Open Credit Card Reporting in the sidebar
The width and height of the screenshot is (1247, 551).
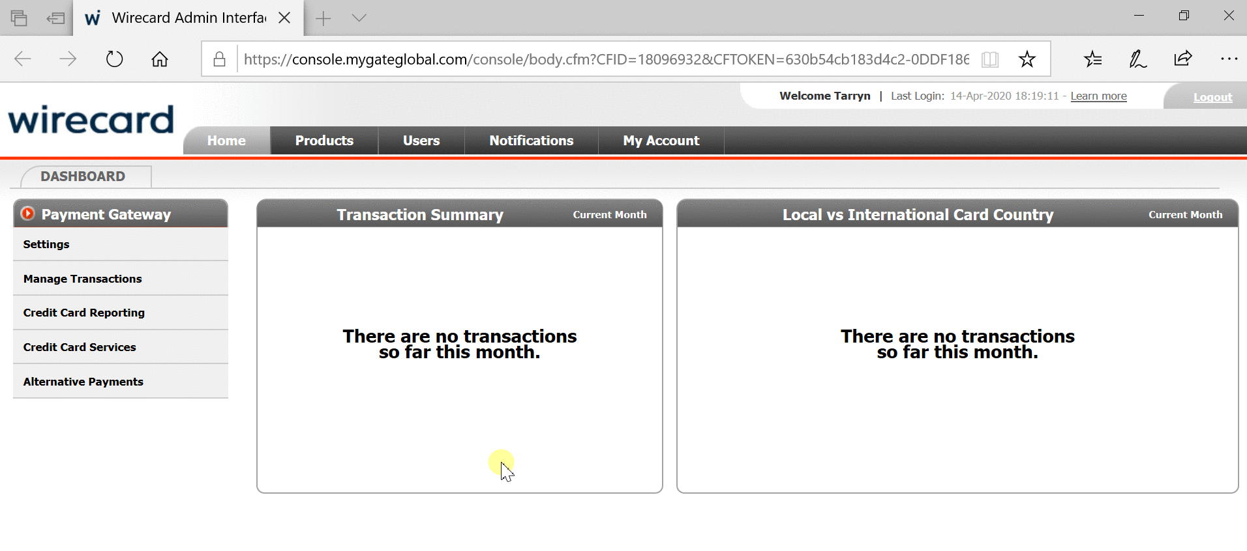click(x=121, y=313)
